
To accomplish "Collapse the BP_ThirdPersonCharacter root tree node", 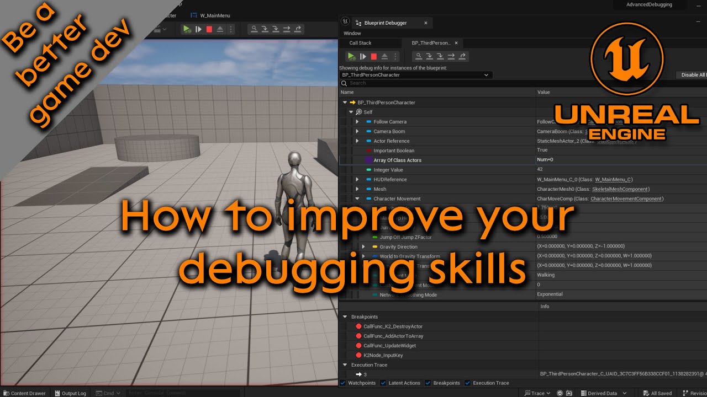I will (x=345, y=103).
